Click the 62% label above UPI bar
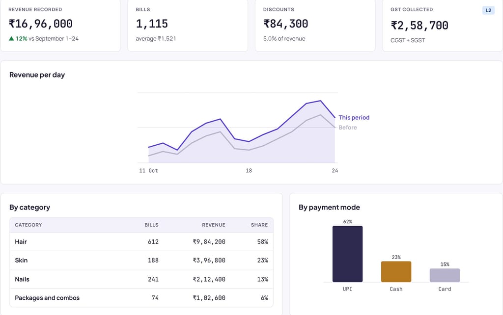 coord(347,222)
